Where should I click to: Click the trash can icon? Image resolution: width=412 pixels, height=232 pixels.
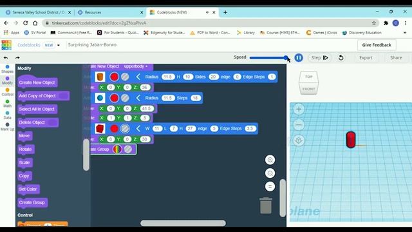(x=266, y=206)
